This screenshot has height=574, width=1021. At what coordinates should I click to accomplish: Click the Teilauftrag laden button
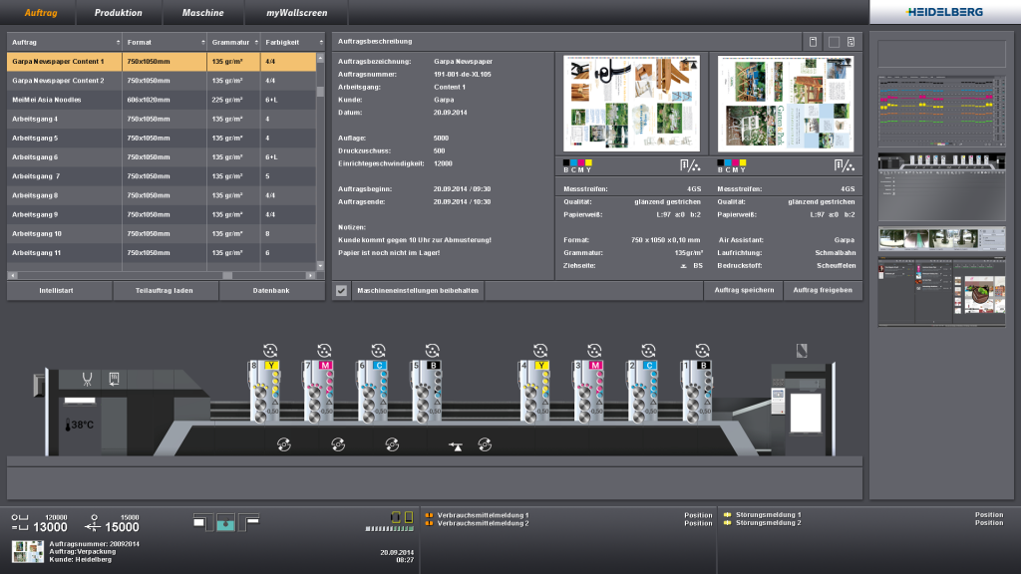coord(166,291)
